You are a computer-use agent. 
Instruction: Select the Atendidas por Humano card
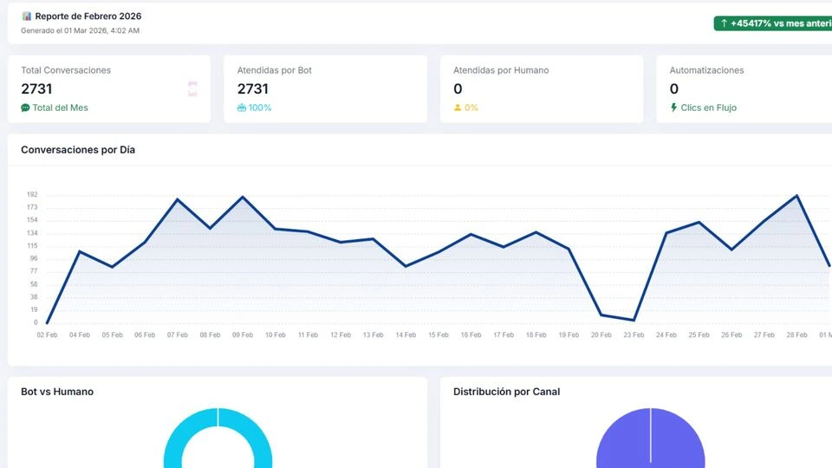[x=541, y=88]
